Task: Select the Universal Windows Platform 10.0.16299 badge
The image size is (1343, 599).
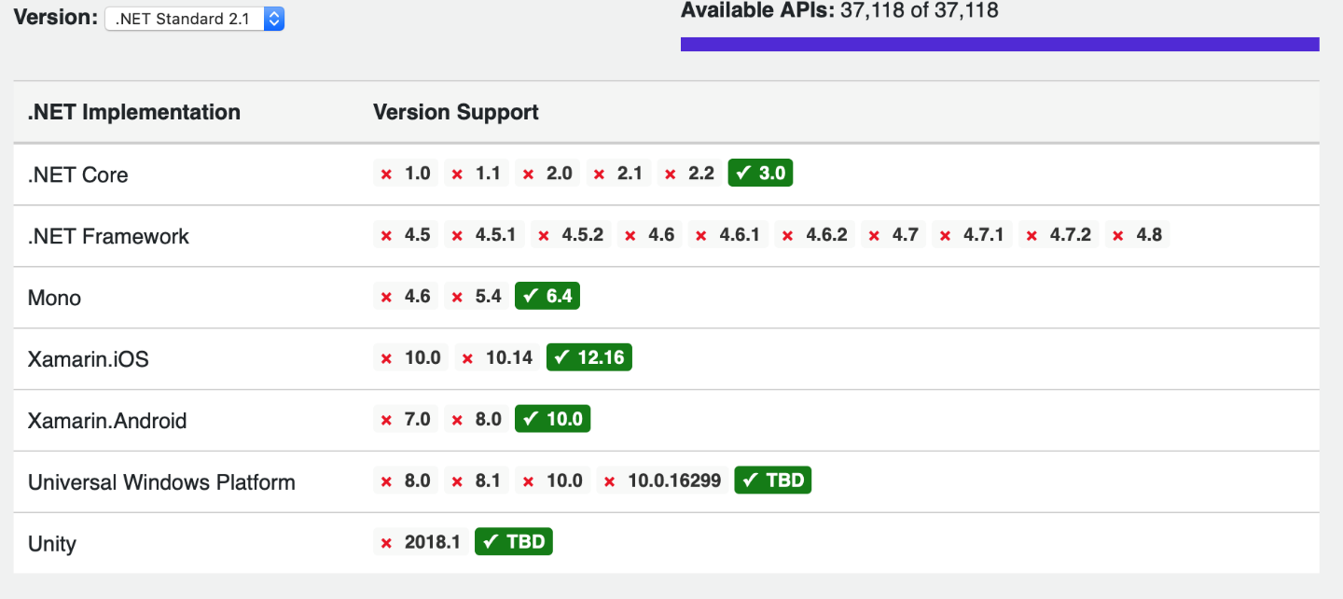Action: click(x=662, y=481)
